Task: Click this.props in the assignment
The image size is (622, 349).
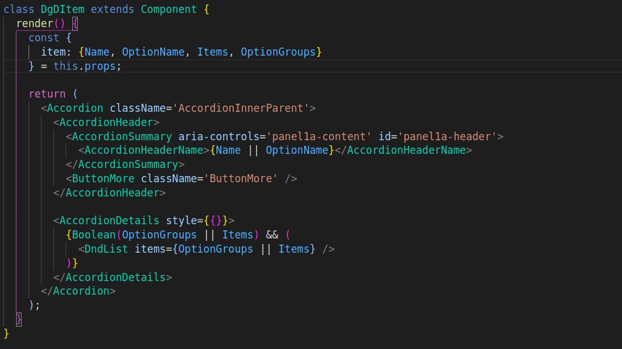Action: pyautogui.click(x=84, y=66)
